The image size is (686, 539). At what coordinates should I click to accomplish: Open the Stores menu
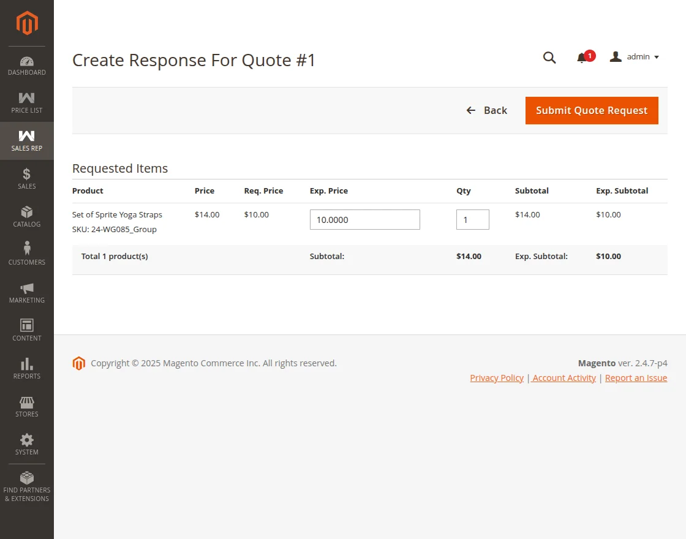(27, 406)
